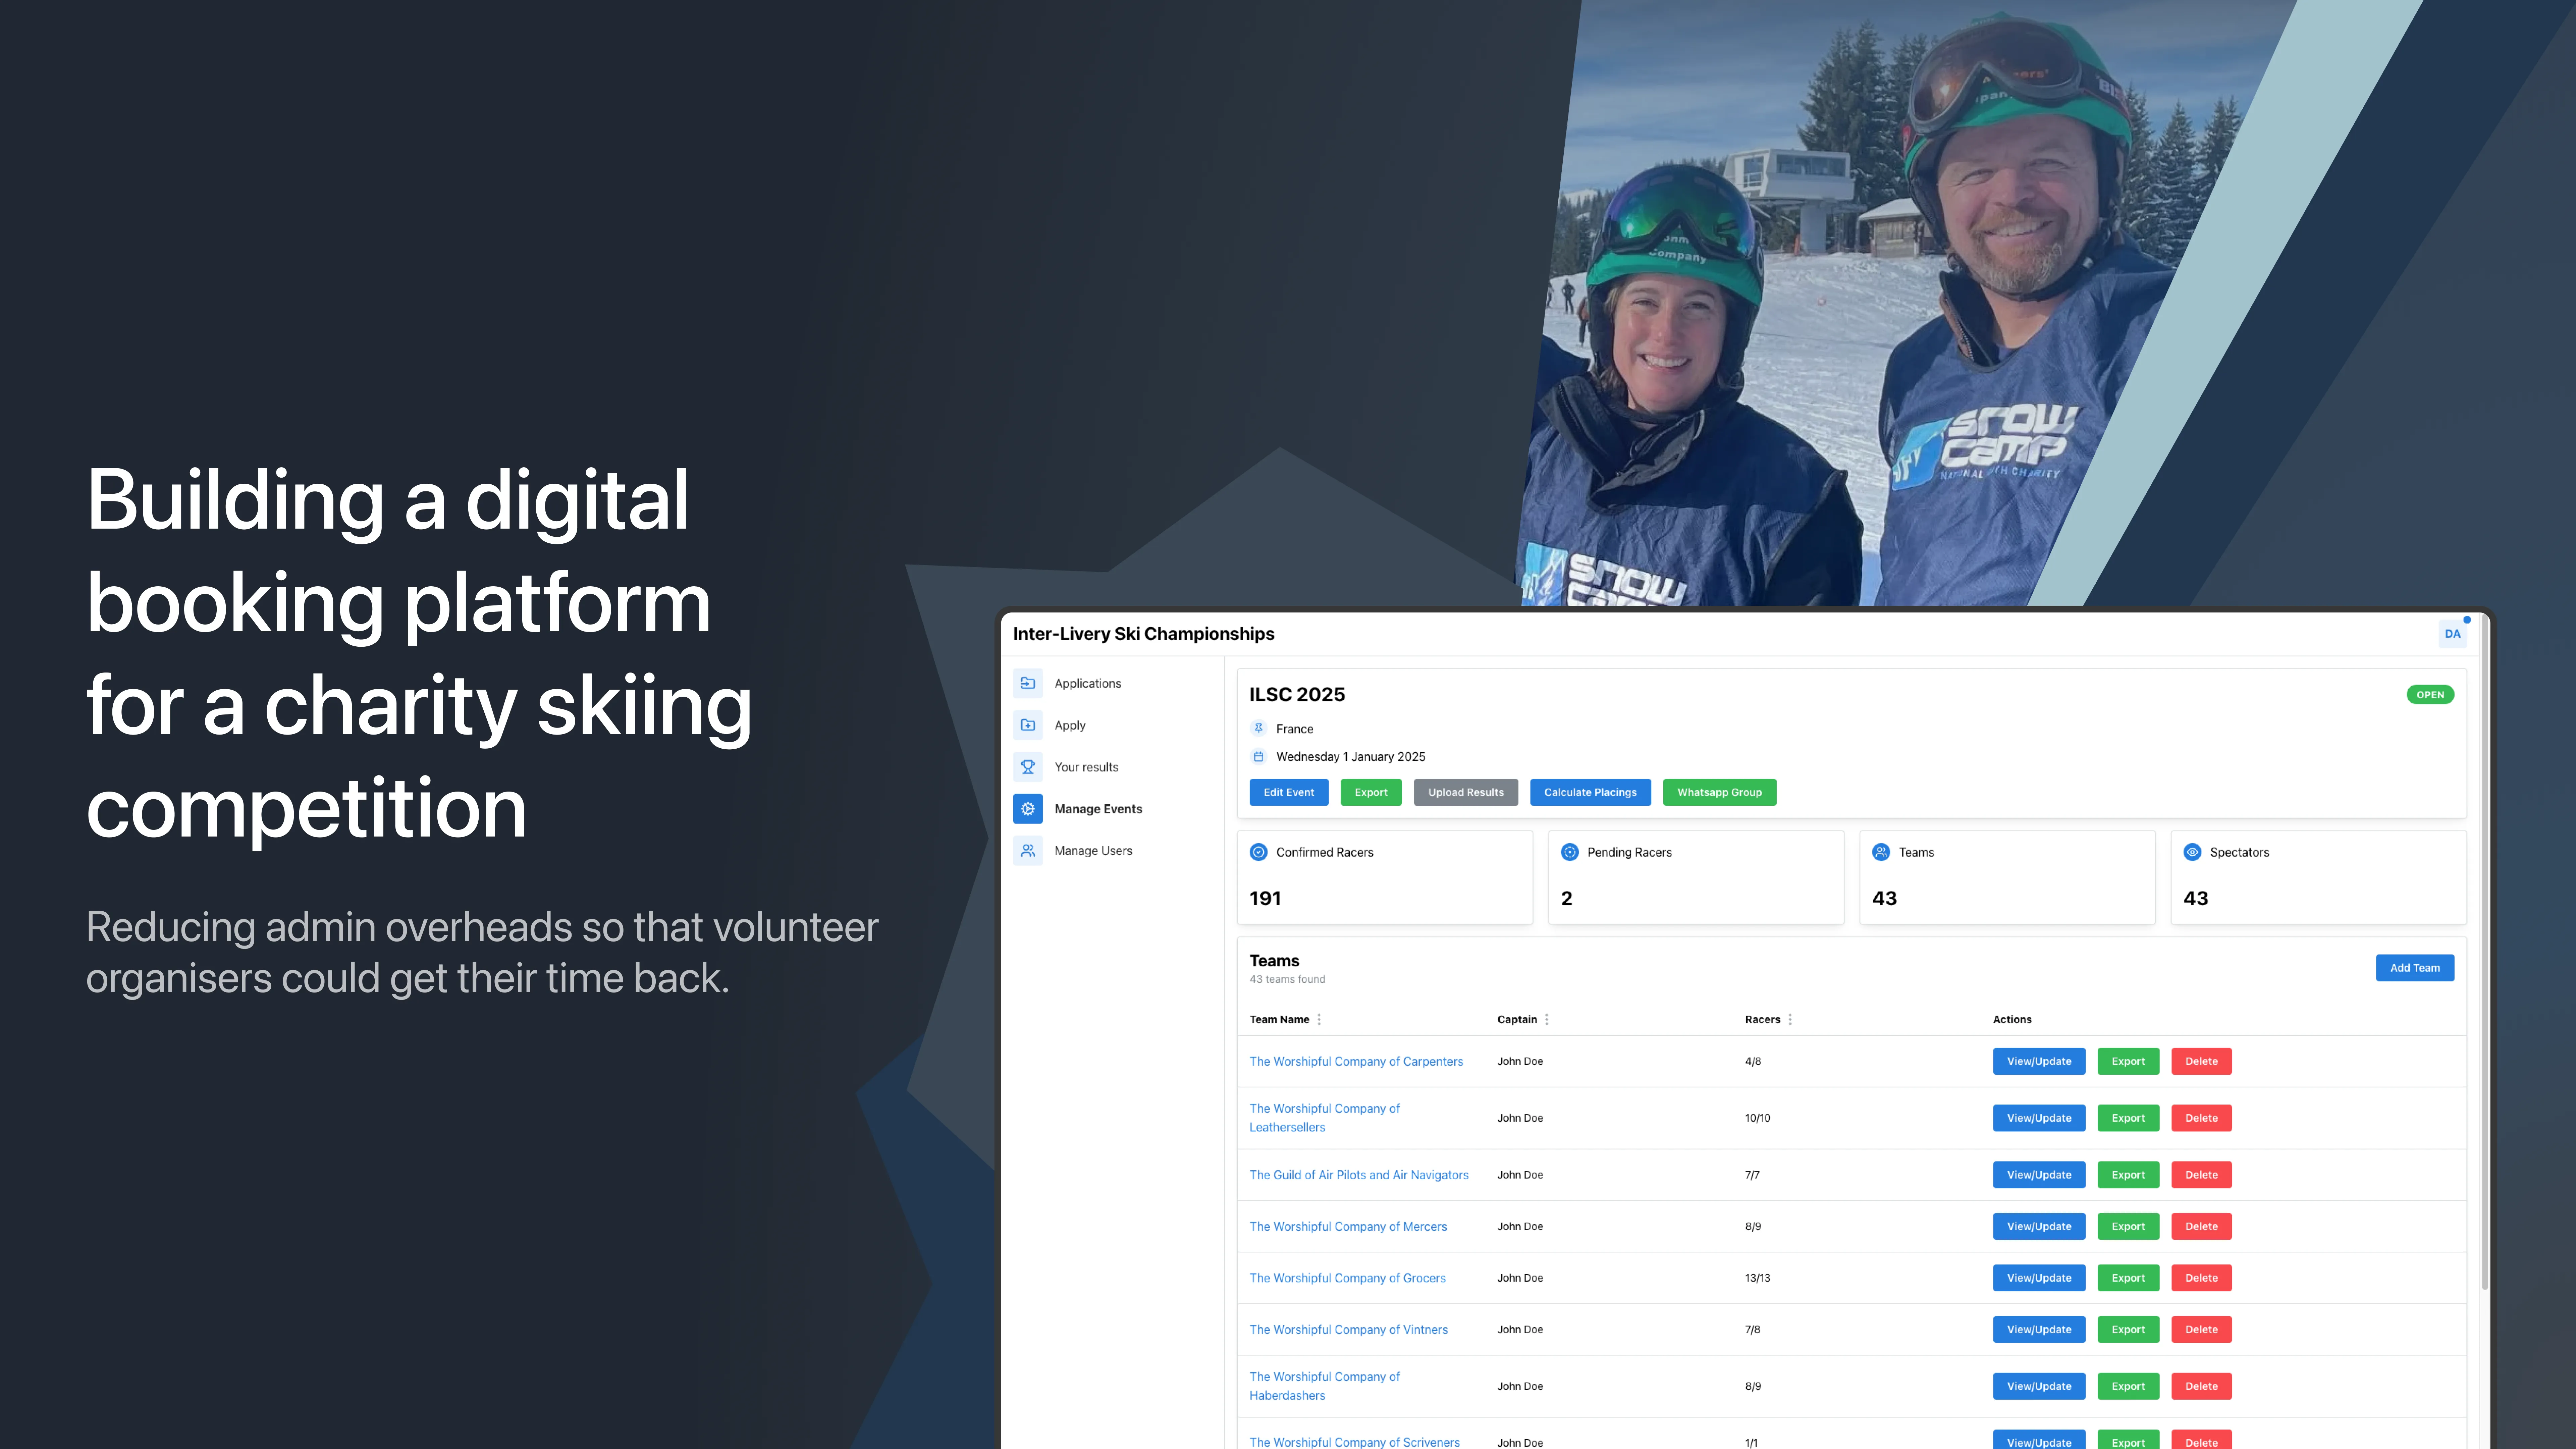Viewport: 2576px width, 1449px height.
Task: Delete the Air Pilots guild team
Action: (2201, 1175)
